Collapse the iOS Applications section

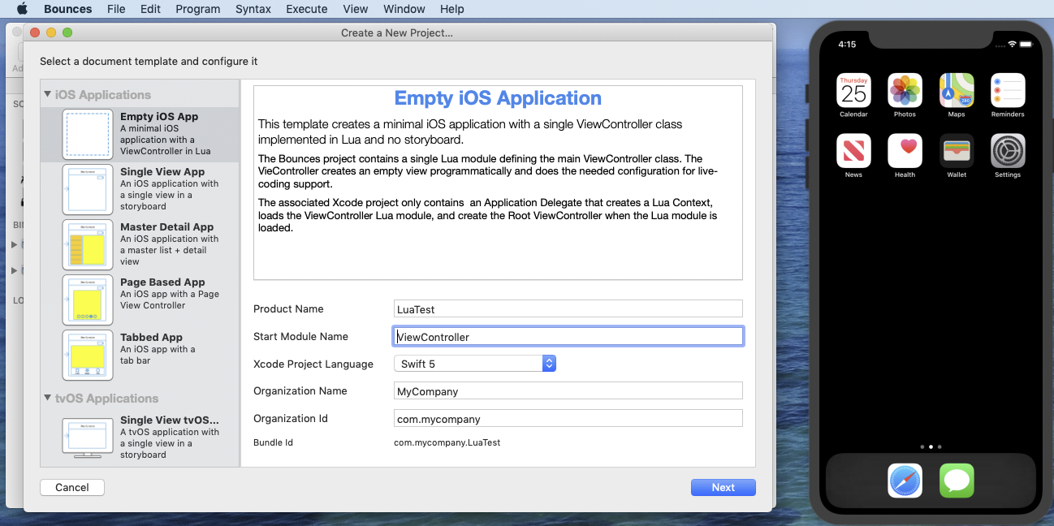click(48, 94)
